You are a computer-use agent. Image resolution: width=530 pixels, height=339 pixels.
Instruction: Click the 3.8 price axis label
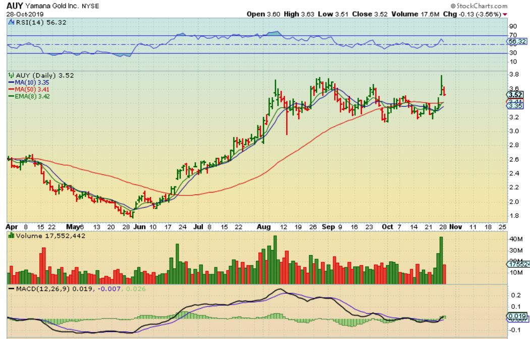[x=514, y=75]
